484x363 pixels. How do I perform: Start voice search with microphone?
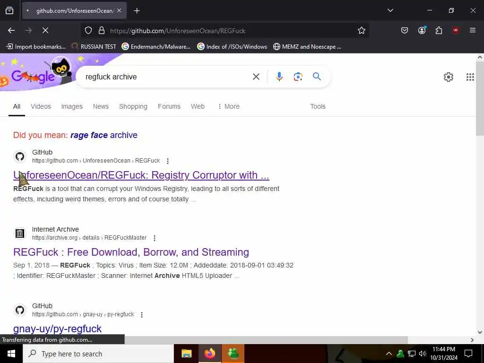[x=279, y=77]
